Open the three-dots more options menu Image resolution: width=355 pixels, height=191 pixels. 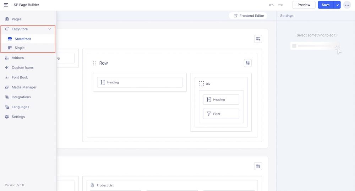pos(347,5)
